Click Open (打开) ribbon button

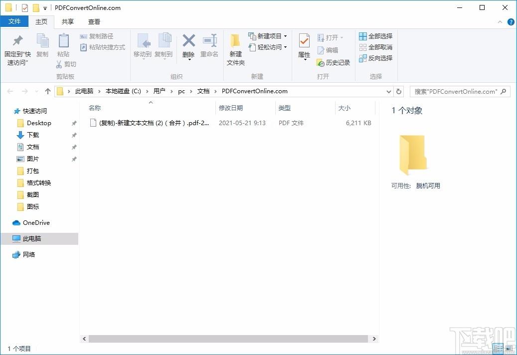tap(330, 37)
